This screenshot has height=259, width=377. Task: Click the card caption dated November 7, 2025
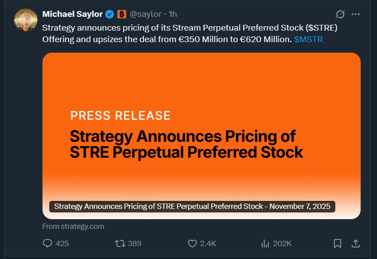pyautogui.click(x=192, y=207)
